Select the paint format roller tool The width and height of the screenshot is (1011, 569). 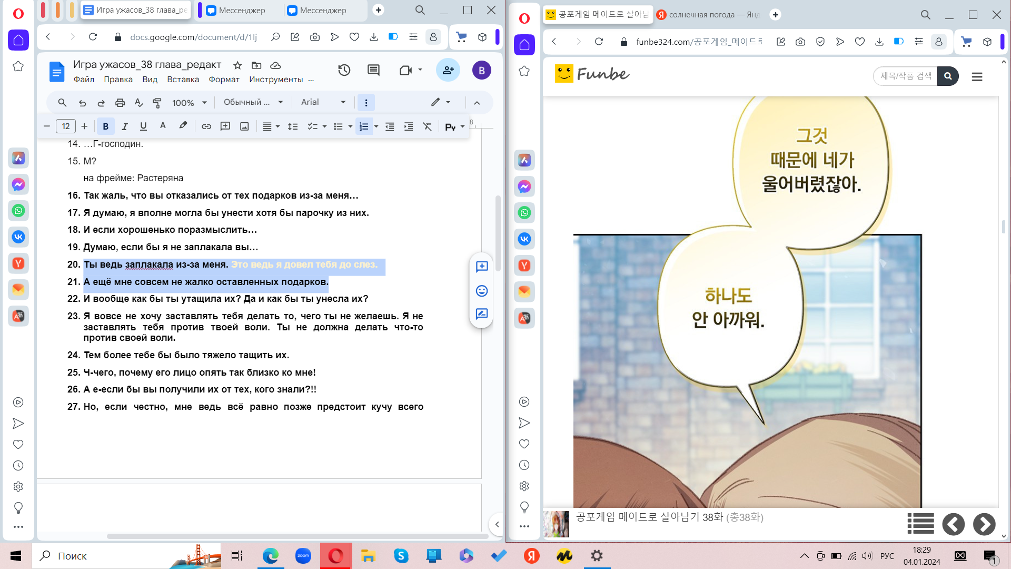pyautogui.click(x=157, y=103)
